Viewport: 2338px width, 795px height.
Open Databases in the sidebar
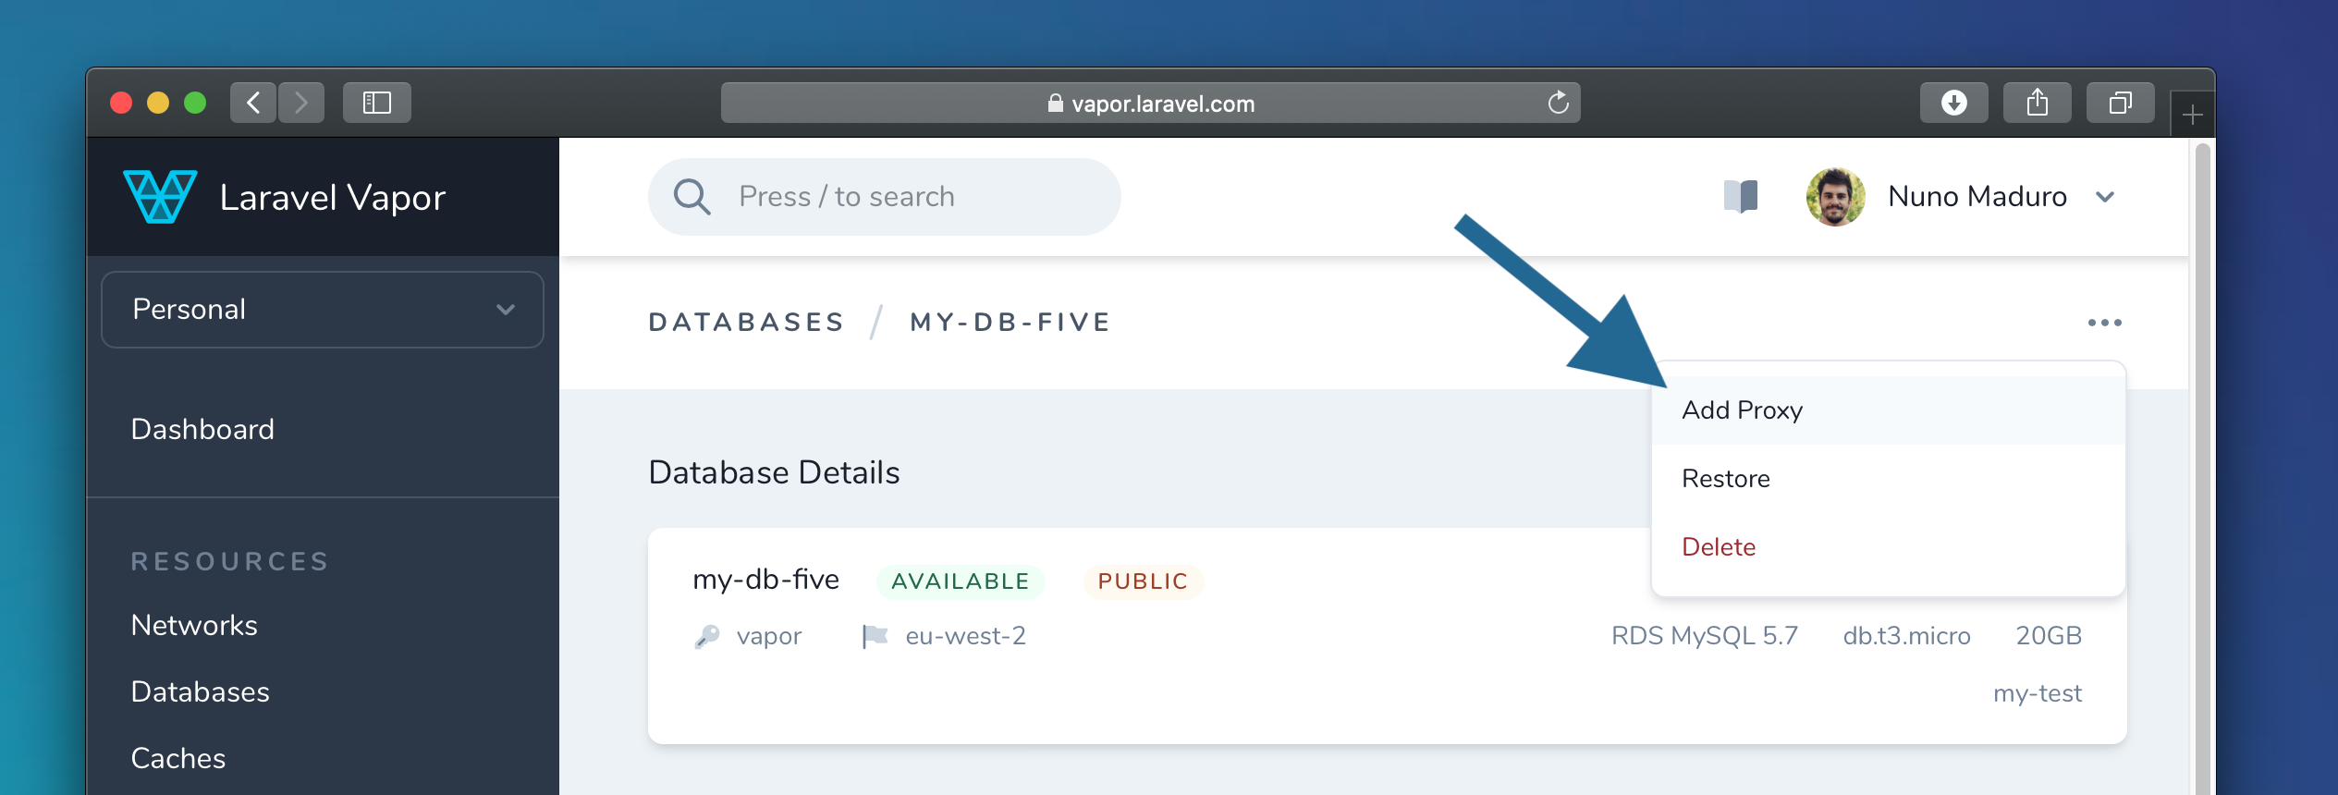tap(201, 691)
